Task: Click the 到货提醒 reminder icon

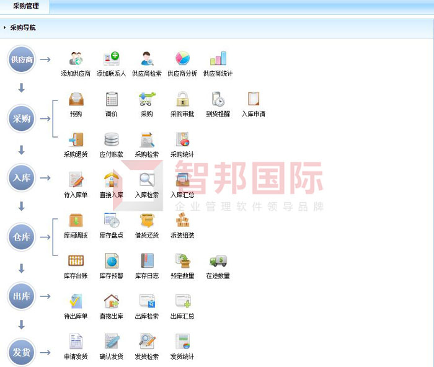Action: tap(218, 100)
